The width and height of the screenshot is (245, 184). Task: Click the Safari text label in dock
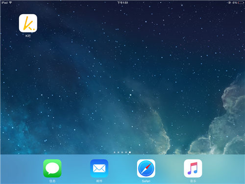pos(146,181)
